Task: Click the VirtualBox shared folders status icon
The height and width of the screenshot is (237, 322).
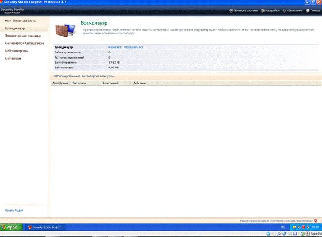Action: click(290, 234)
